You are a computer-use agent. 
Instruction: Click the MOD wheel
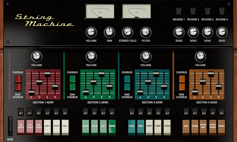coord(11,126)
